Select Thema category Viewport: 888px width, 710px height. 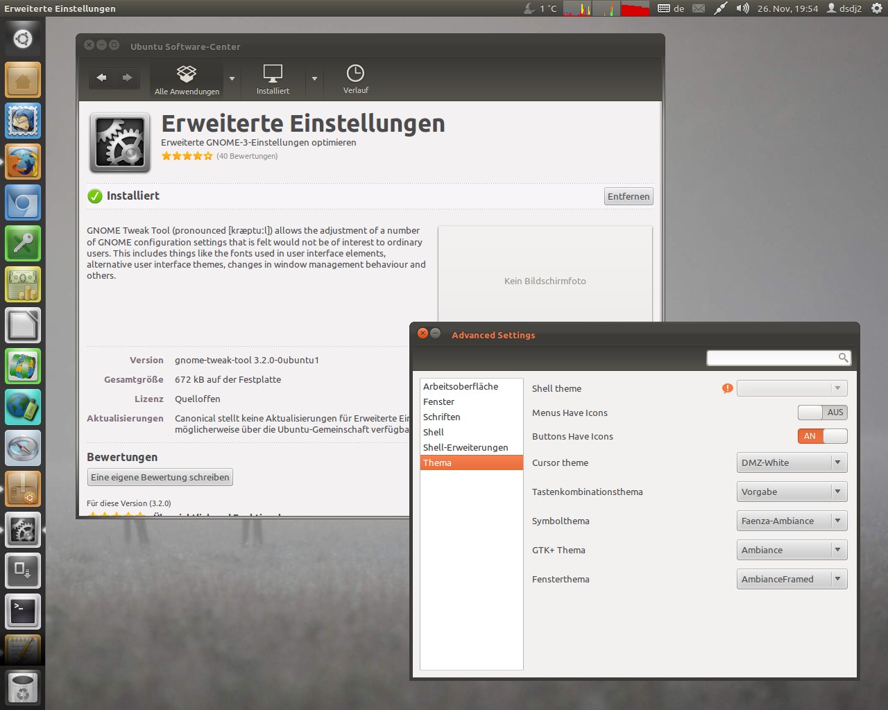click(472, 462)
